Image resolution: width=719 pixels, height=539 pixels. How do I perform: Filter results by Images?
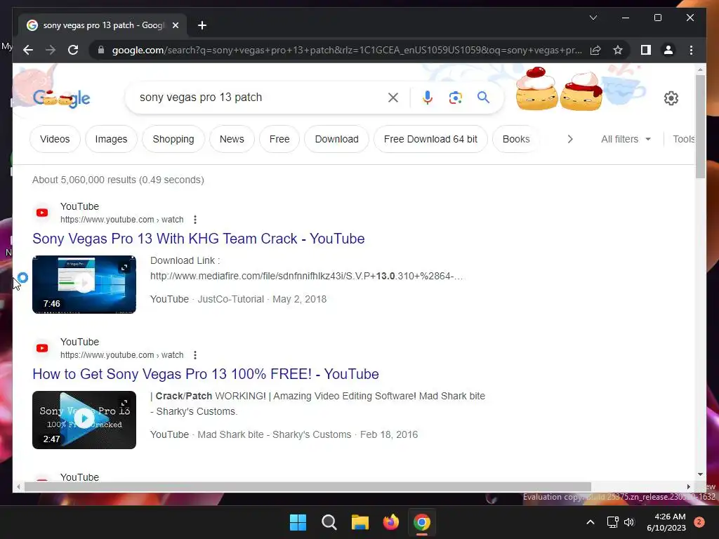pyautogui.click(x=112, y=139)
